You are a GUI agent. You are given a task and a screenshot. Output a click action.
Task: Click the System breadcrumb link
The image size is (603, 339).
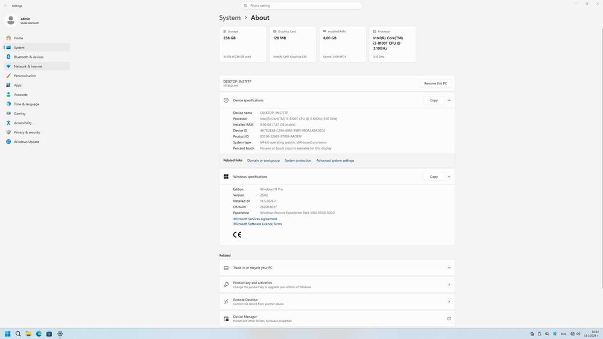point(230,17)
